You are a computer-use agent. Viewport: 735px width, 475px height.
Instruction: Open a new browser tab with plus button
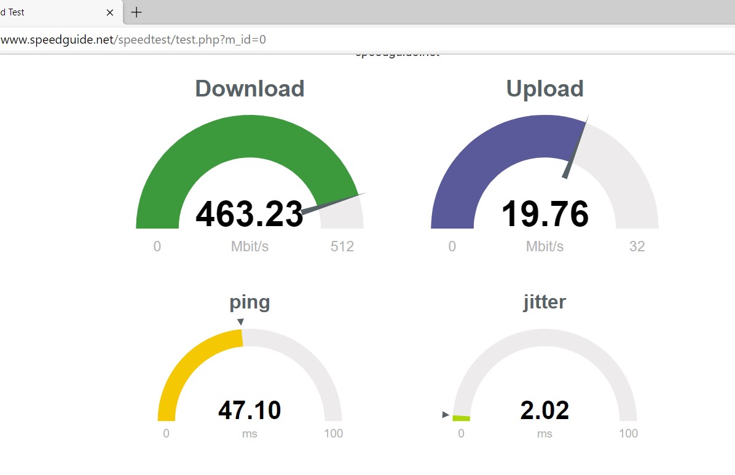click(136, 12)
